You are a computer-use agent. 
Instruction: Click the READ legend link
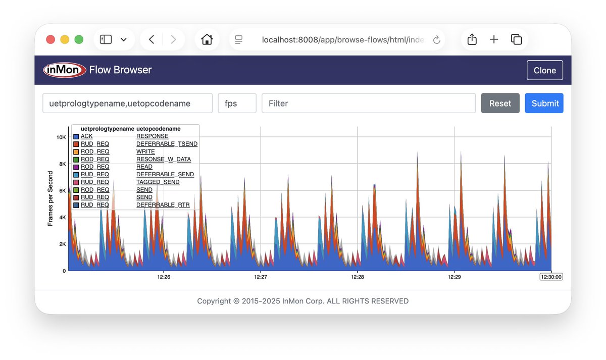click(144, 167)
